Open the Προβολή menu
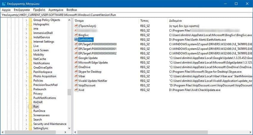Viewport: 253px width, 135px height. [x=39, y=10]
